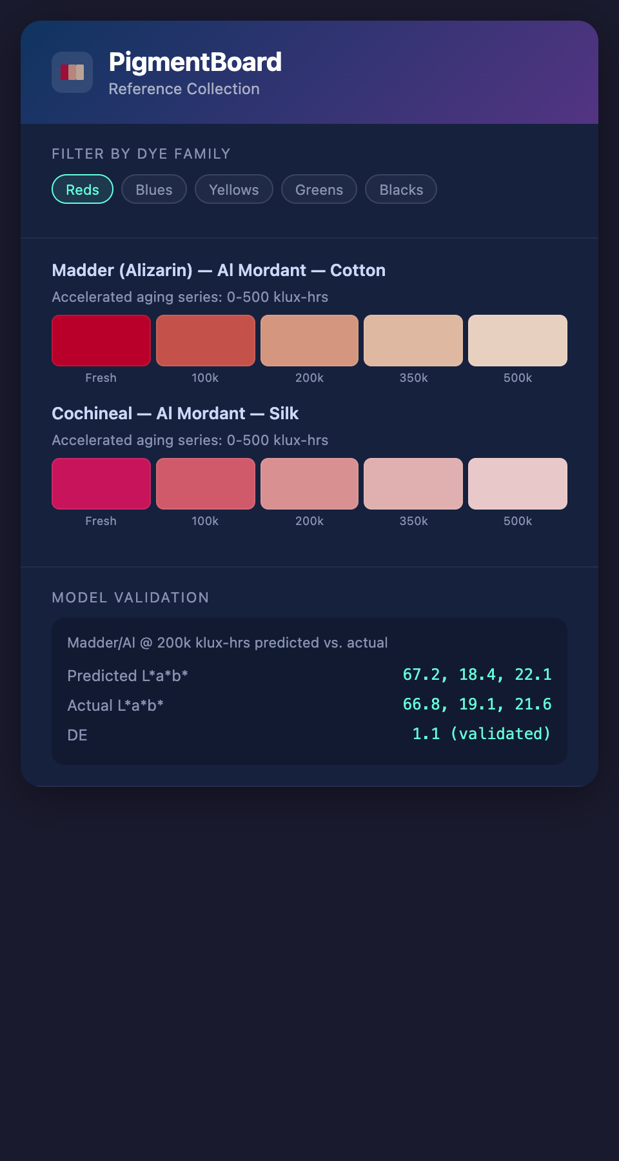Screen dimensions: 619x1161
Task: Select the Cochineal 500k faded swatch
Action: pyautogui.click(x=518, y=484)
